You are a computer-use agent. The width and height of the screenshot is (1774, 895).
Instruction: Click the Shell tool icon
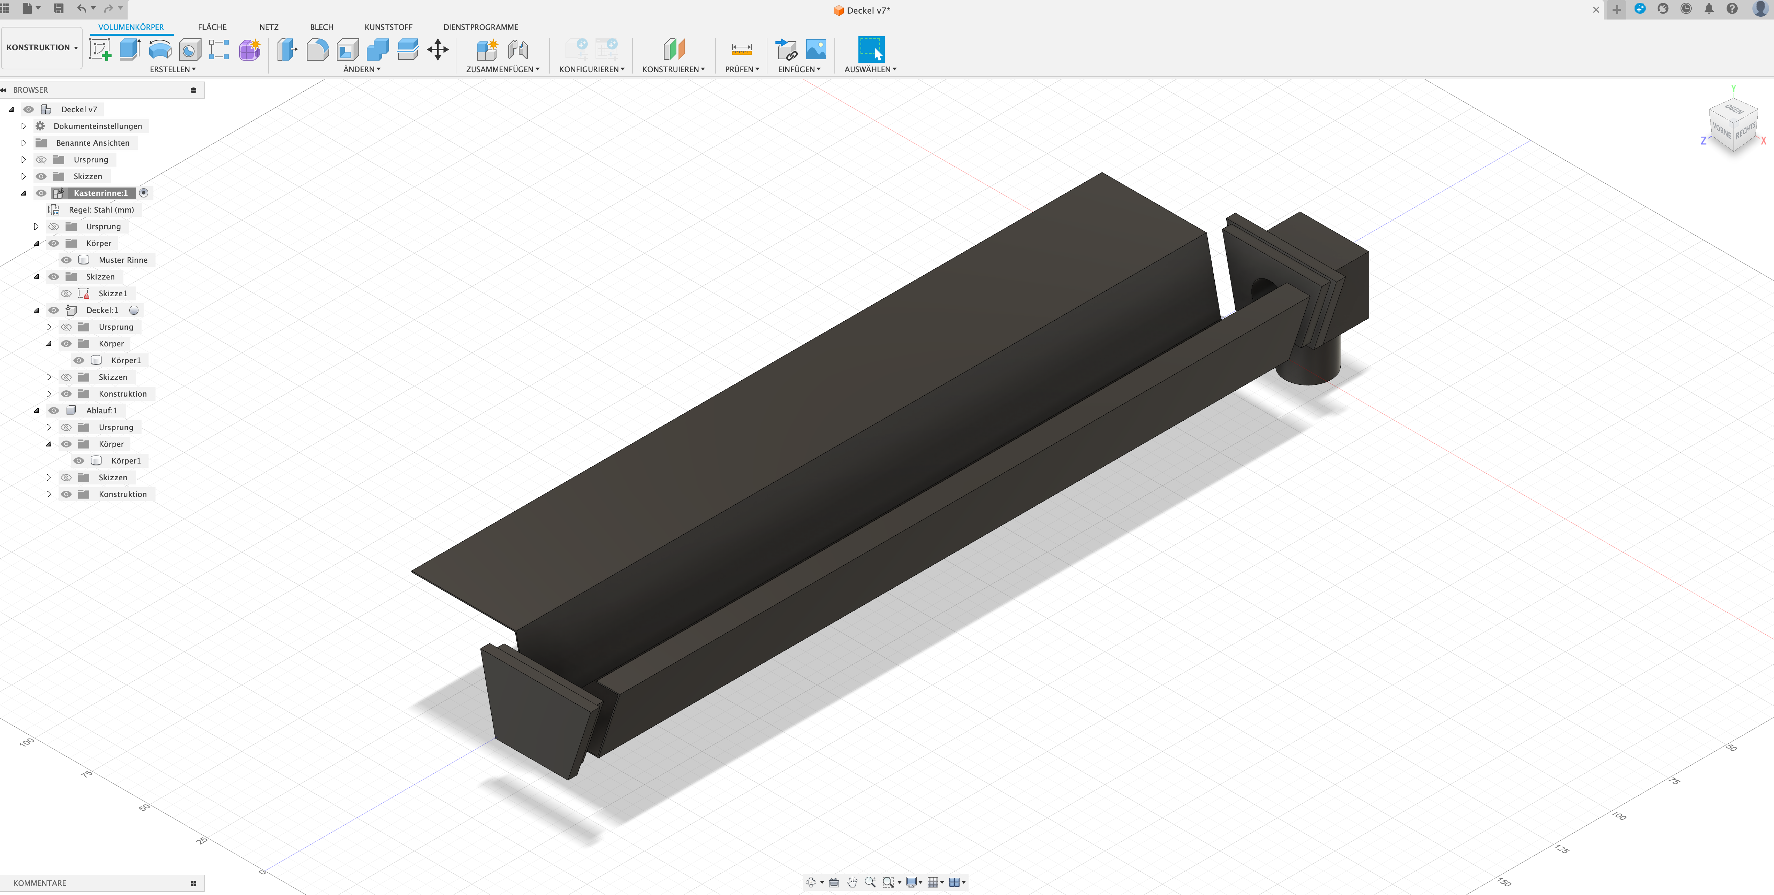pos(348,49)
